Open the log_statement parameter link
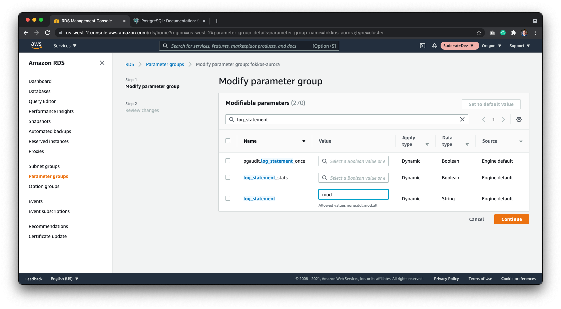 [x=259, y=199]
